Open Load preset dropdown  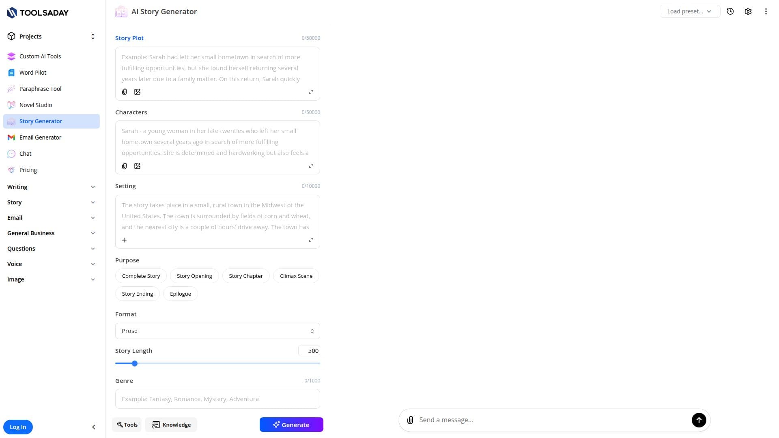(x=690, y=11)
